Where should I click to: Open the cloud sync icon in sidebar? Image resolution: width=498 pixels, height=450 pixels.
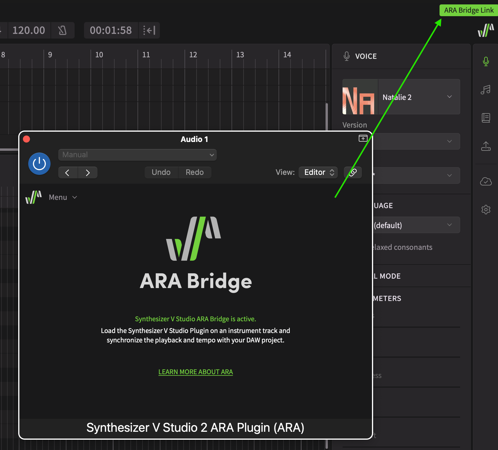(486, 181)
